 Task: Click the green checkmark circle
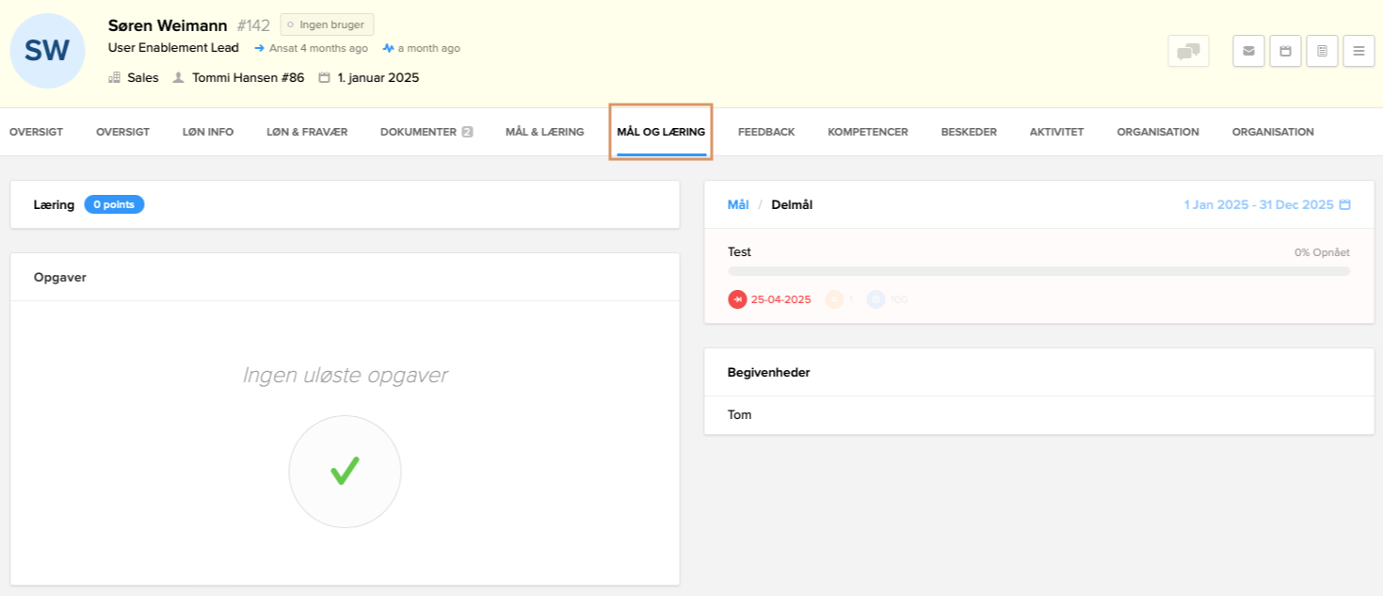(x=345, y=472)
